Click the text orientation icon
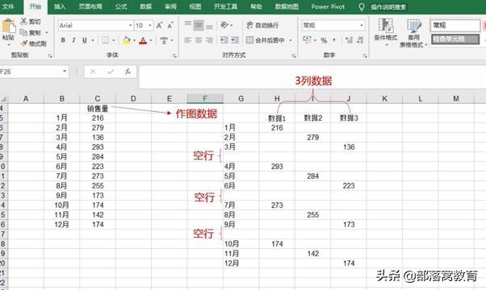Screen dimensions: 486x290 [x=224, y=25]
